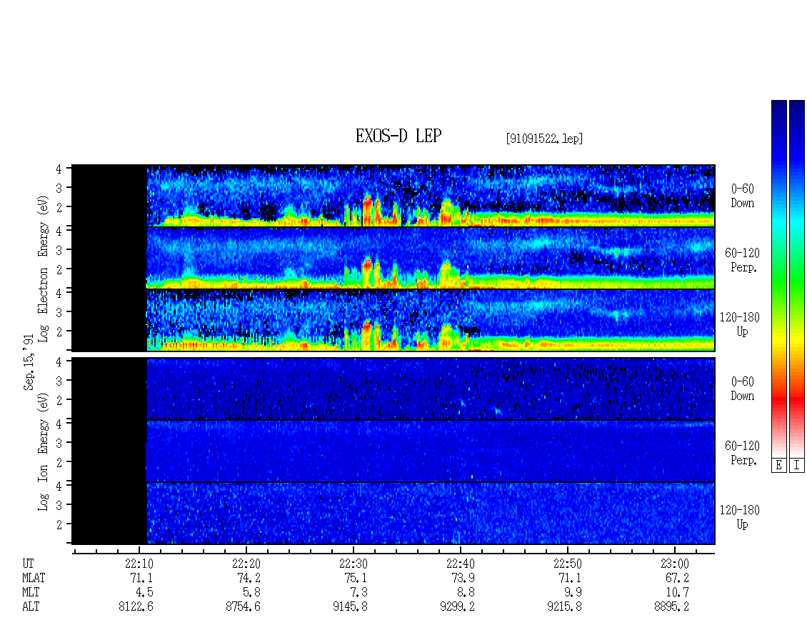This screenshot has height=625, width=807.
Task: Click the ALT value 8895.2
Action: [671, 606]
